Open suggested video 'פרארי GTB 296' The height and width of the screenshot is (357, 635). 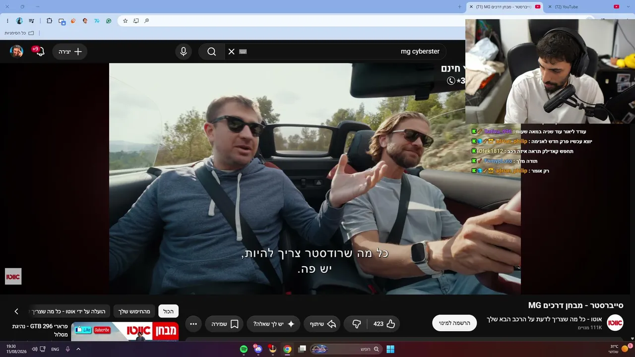40,330
